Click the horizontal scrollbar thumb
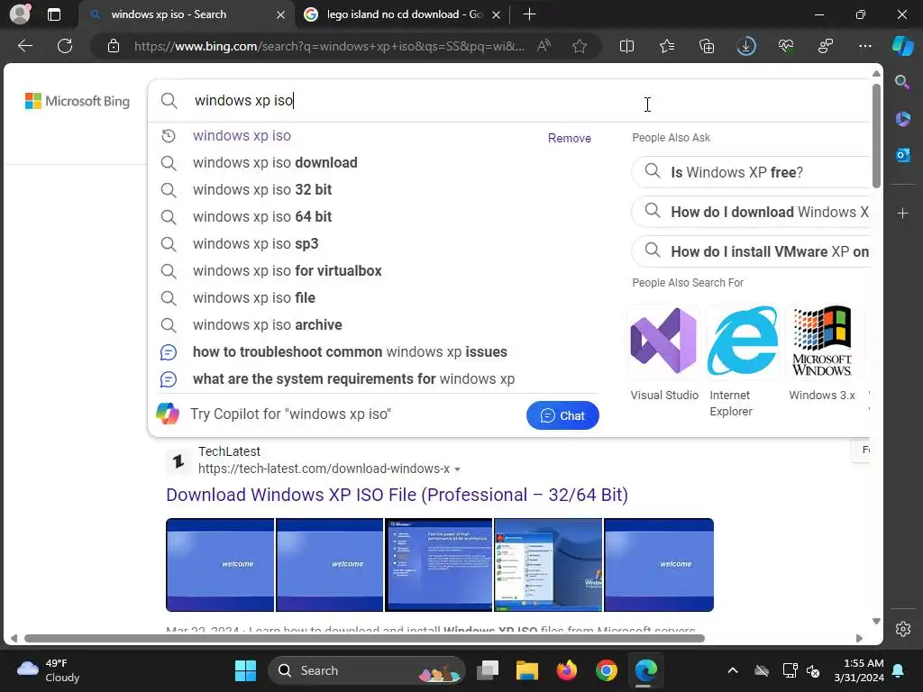Image resolution: width=923 pixels, height=692 pixels. [x=364, y=639]
